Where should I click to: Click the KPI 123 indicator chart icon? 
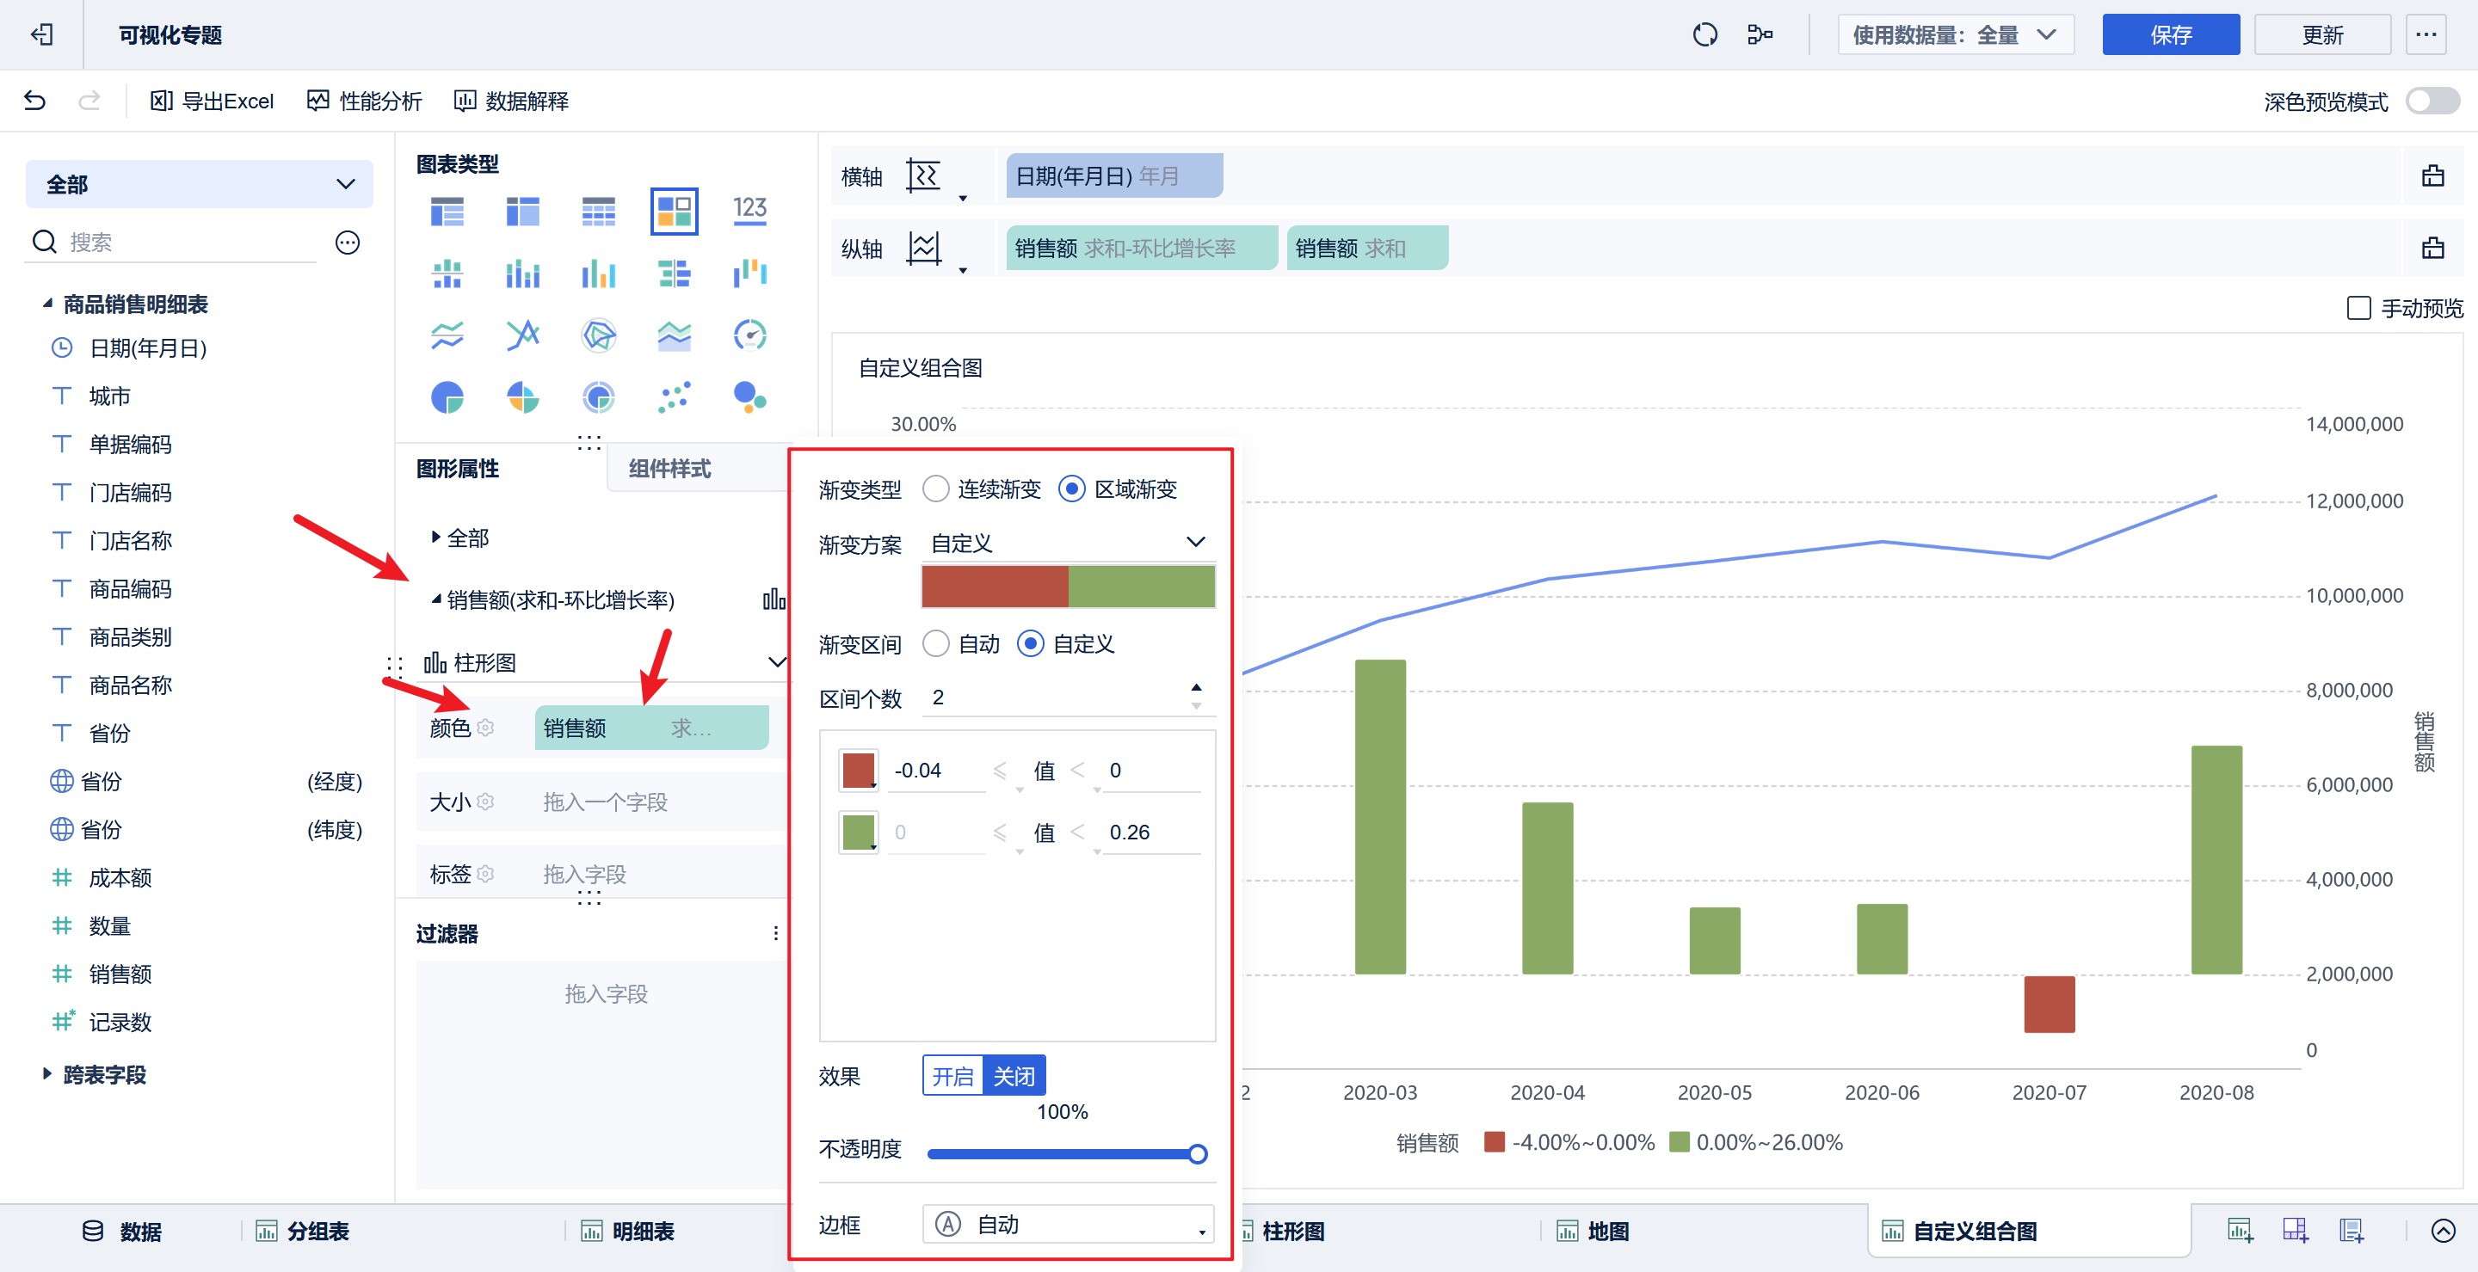coord(749,211)
